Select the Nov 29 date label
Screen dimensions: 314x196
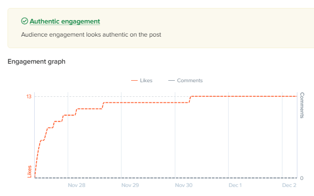[130, 185]
